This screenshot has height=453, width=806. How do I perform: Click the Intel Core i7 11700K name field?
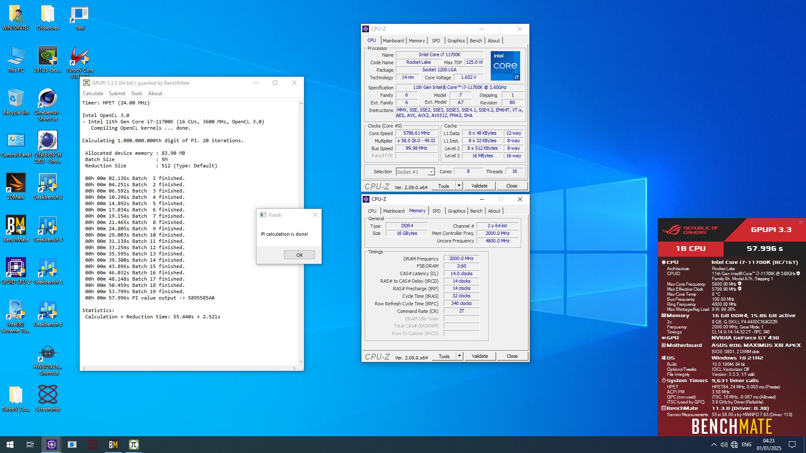click(440, 55)
